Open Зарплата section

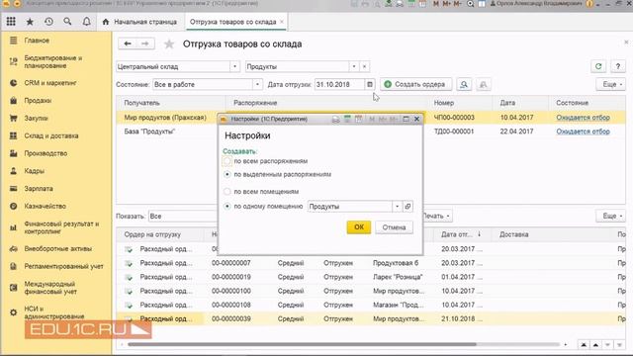click(x=39, y=189)
